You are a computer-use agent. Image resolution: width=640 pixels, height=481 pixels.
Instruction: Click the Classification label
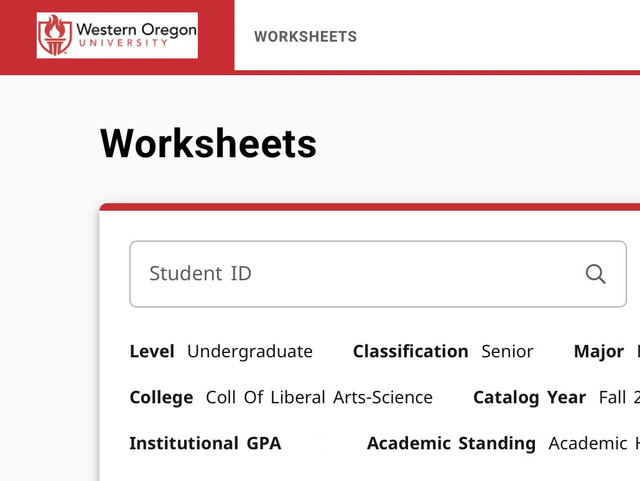pos(410,351)
